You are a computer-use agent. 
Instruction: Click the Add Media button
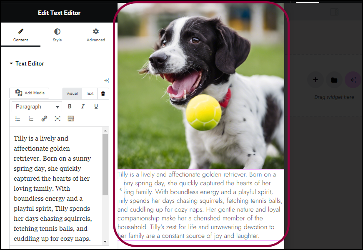coord(29,93)
